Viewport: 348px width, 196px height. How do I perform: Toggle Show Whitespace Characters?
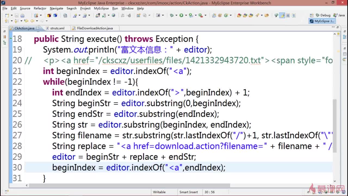click(x=294, y=15)
